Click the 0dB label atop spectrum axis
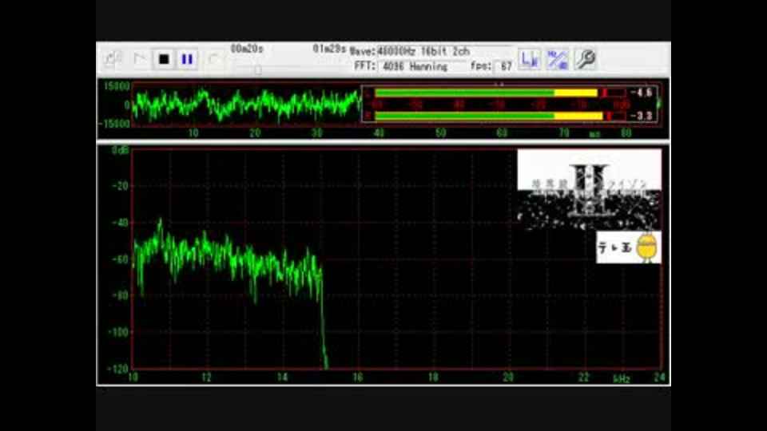The height and width of the screenshot is (431, 767). (121, 150)
